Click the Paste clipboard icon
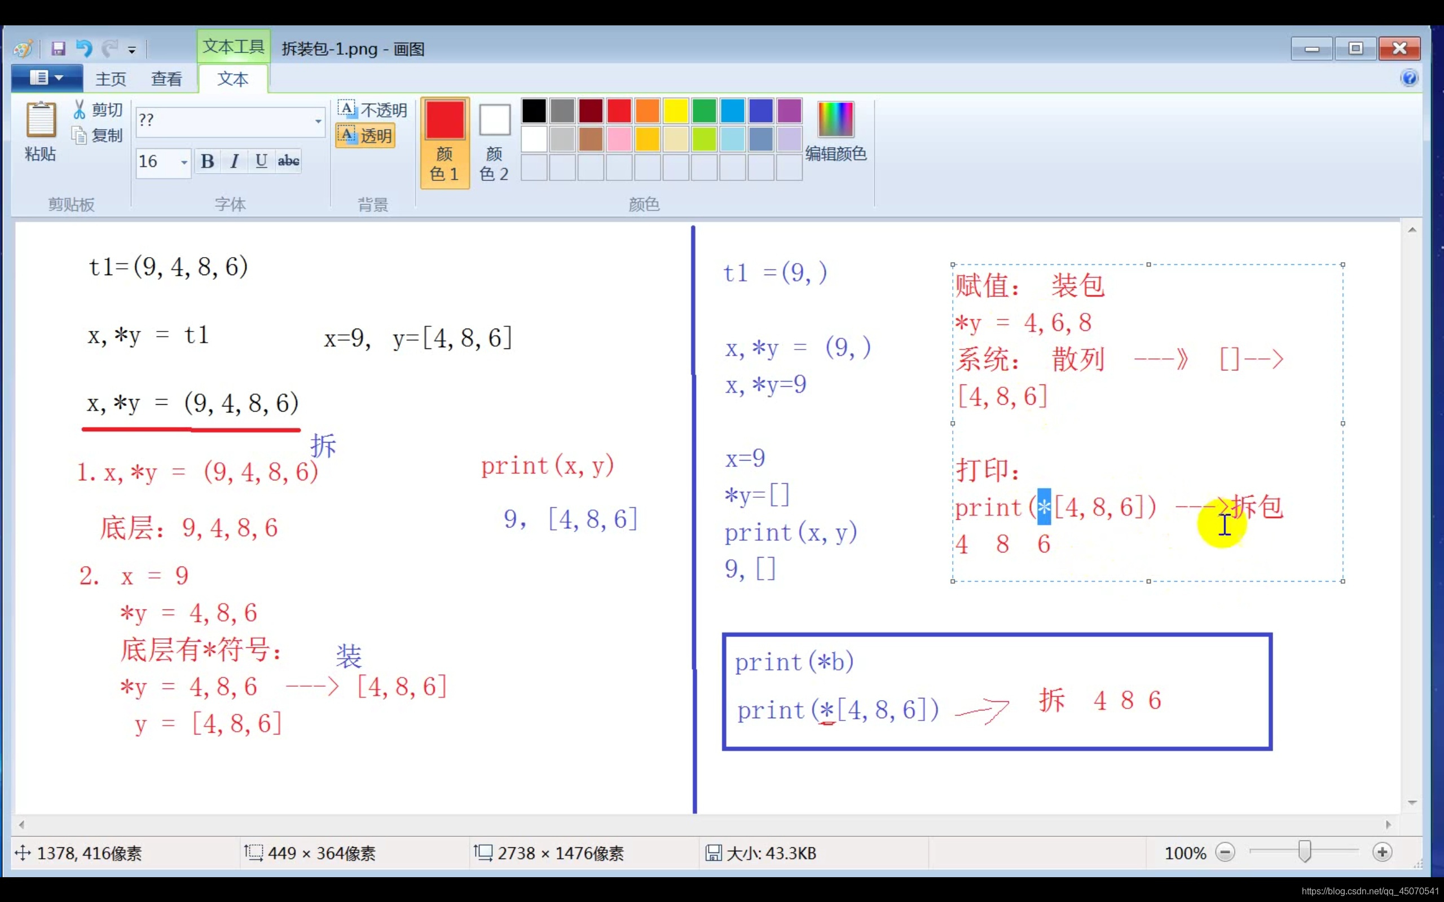The width and height of the screenshot is (1444, 902). tap(41, 120)
